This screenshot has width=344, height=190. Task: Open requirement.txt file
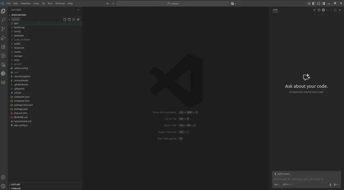click(x=45, y=121)
